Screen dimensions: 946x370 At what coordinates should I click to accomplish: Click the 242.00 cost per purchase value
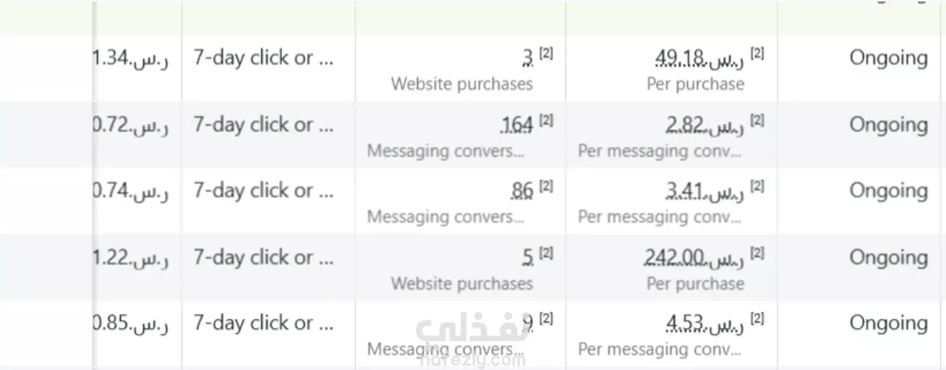click(694, 257)
